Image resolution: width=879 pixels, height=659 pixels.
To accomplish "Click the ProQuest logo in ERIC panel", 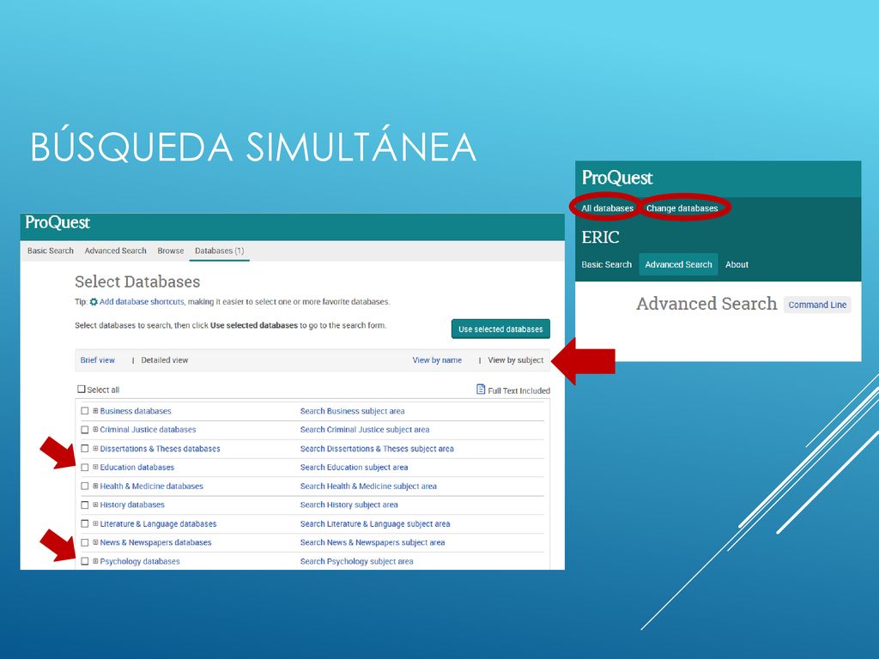I will (x=616, y=178).
